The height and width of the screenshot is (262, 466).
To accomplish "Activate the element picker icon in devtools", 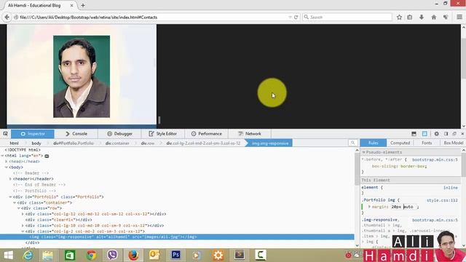I will click(5, 134).
